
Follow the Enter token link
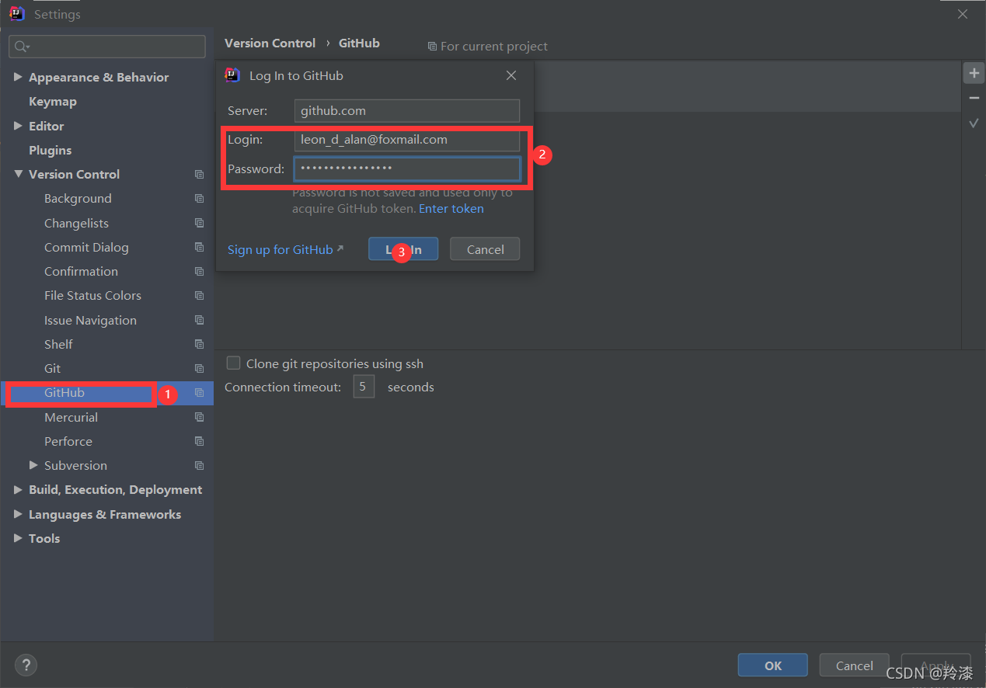[x=451, y=208]
